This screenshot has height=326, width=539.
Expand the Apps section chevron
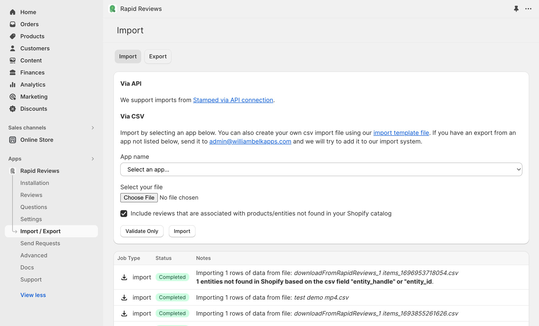(x=93, y=159)
